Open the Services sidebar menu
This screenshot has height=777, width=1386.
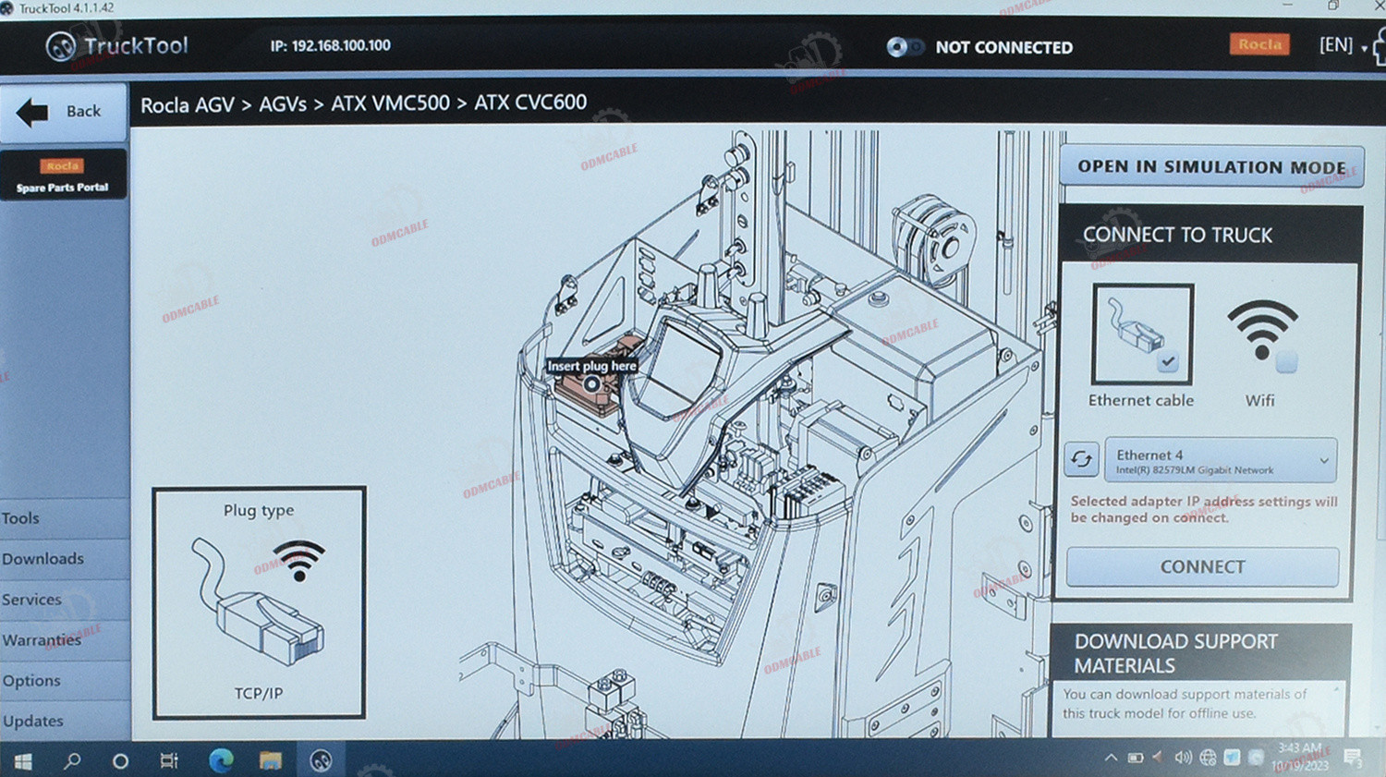pyautogui.click(x=64, y=600)
